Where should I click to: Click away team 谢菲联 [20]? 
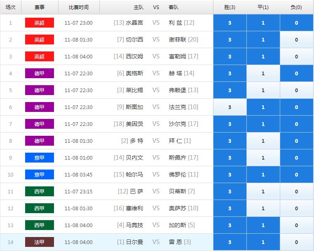point(183,40)
